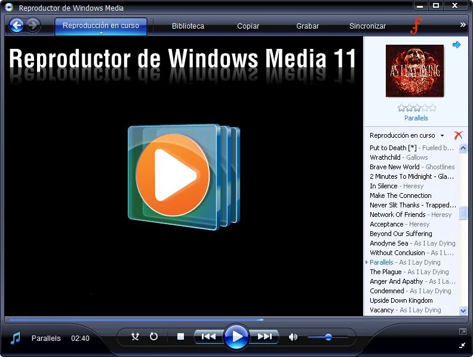Clear the playlist with the red X

tap(458, 135)
